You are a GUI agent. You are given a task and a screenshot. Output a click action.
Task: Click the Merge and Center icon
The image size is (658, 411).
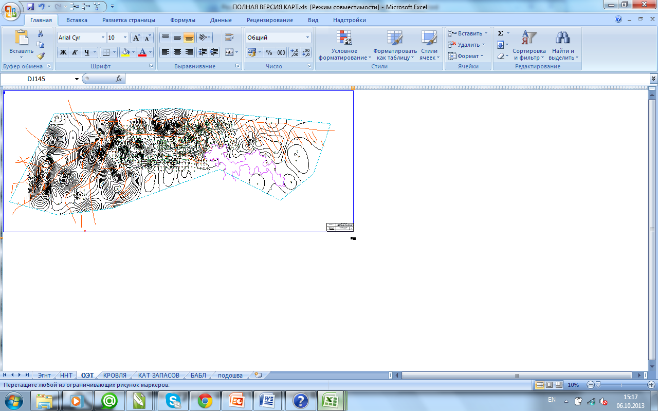(229, 52)
